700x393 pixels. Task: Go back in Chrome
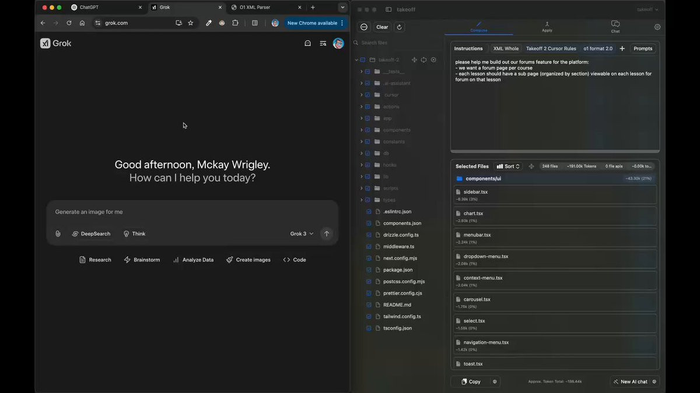[x=43, y=23]
